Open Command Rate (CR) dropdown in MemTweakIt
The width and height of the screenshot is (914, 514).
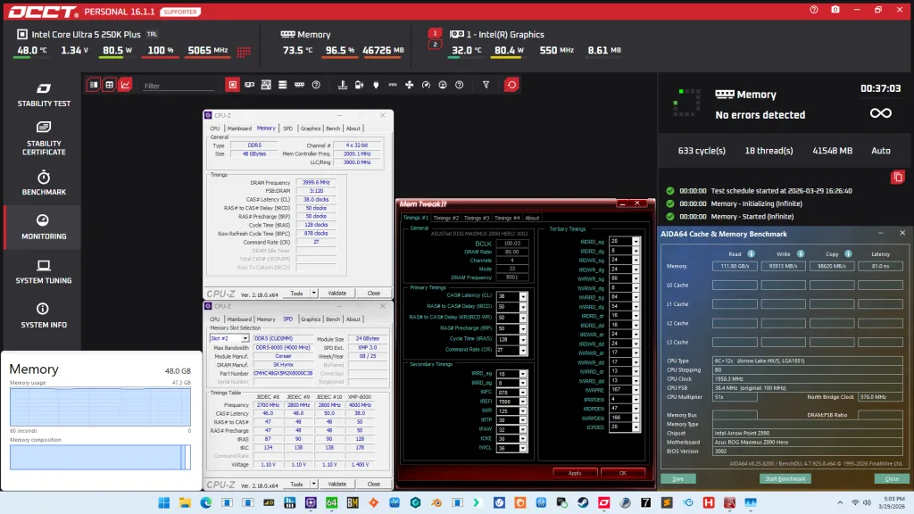tap(523, 350)
